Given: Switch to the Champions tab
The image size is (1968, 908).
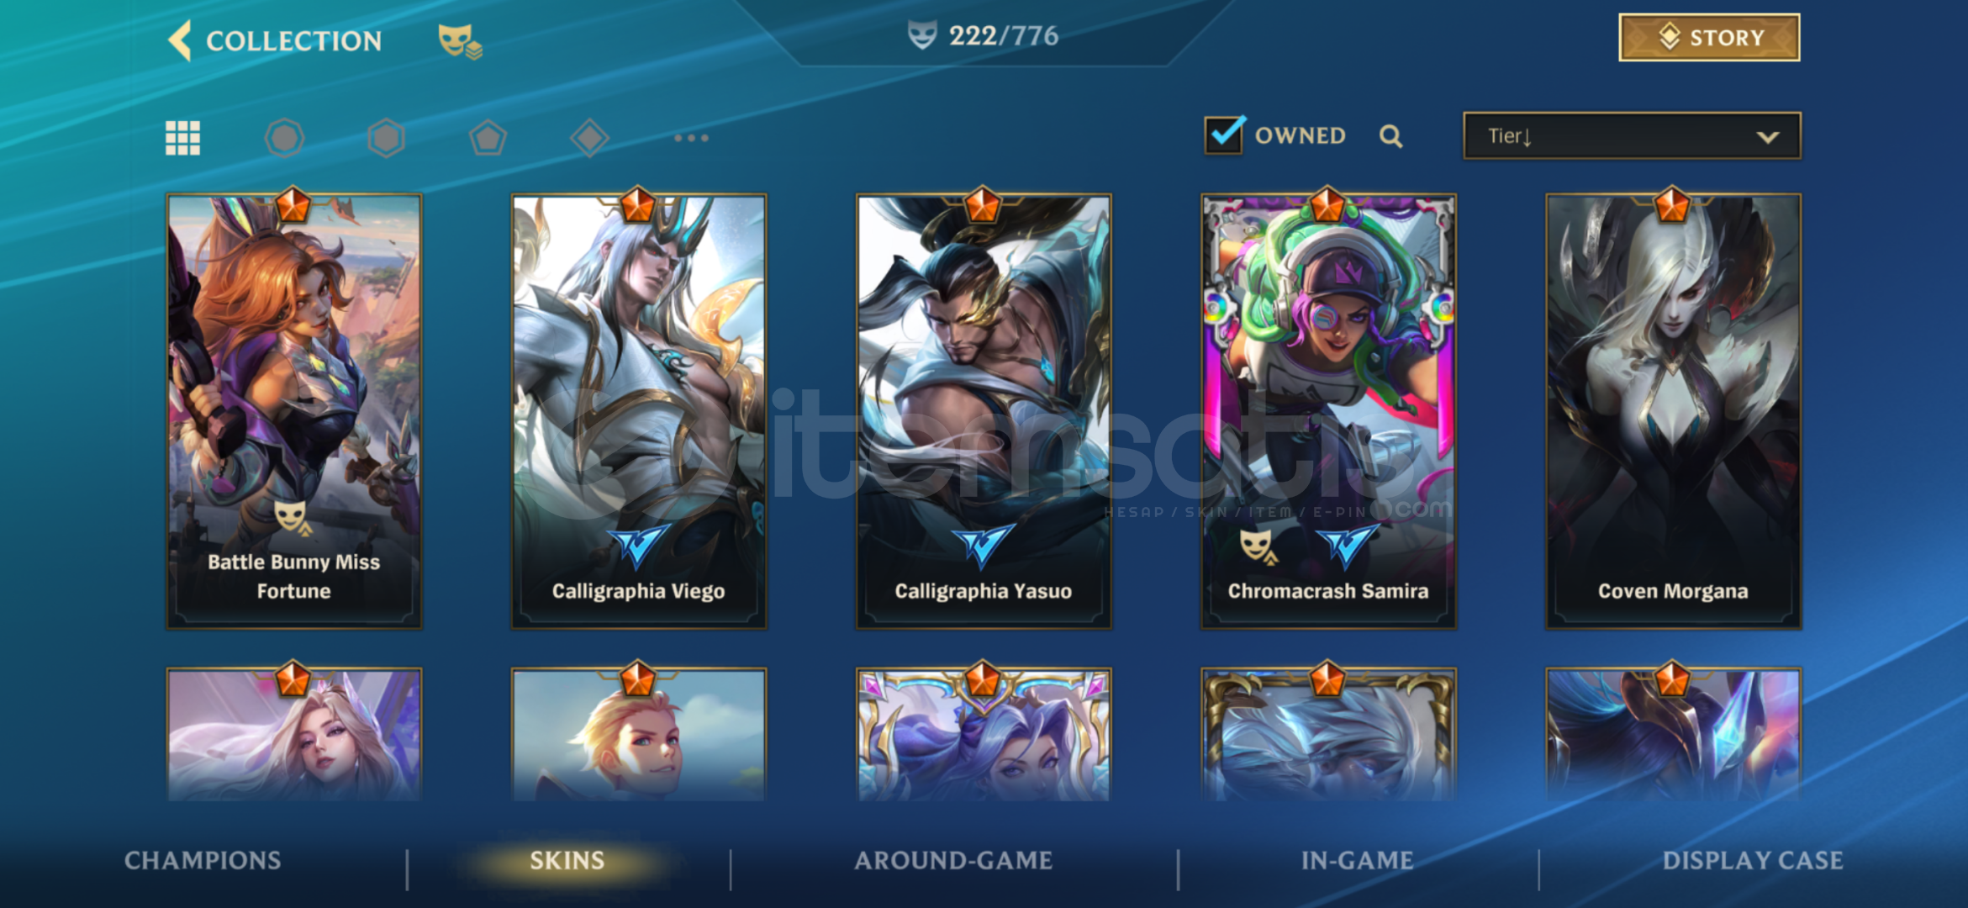Looking at the screenshot, I should [x=203, y=860].
